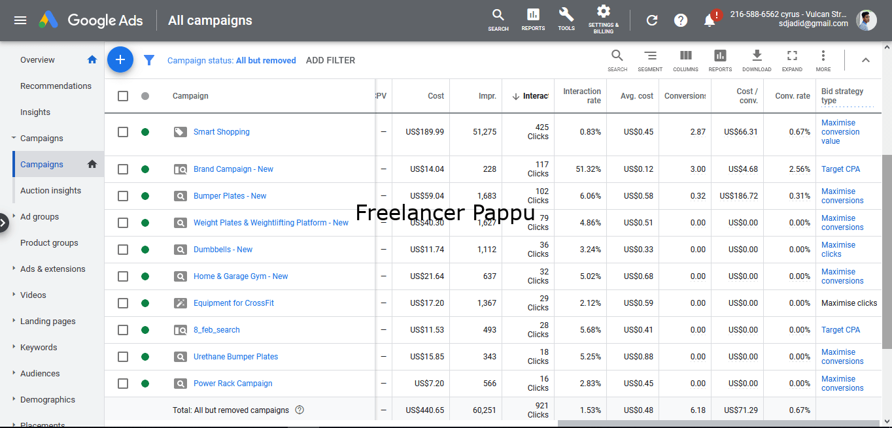Image resolution: width=892 pixels, height=428 pixels.
Task: Select the 8_feb_search row checkbox
Action: [x=123, y=330]
